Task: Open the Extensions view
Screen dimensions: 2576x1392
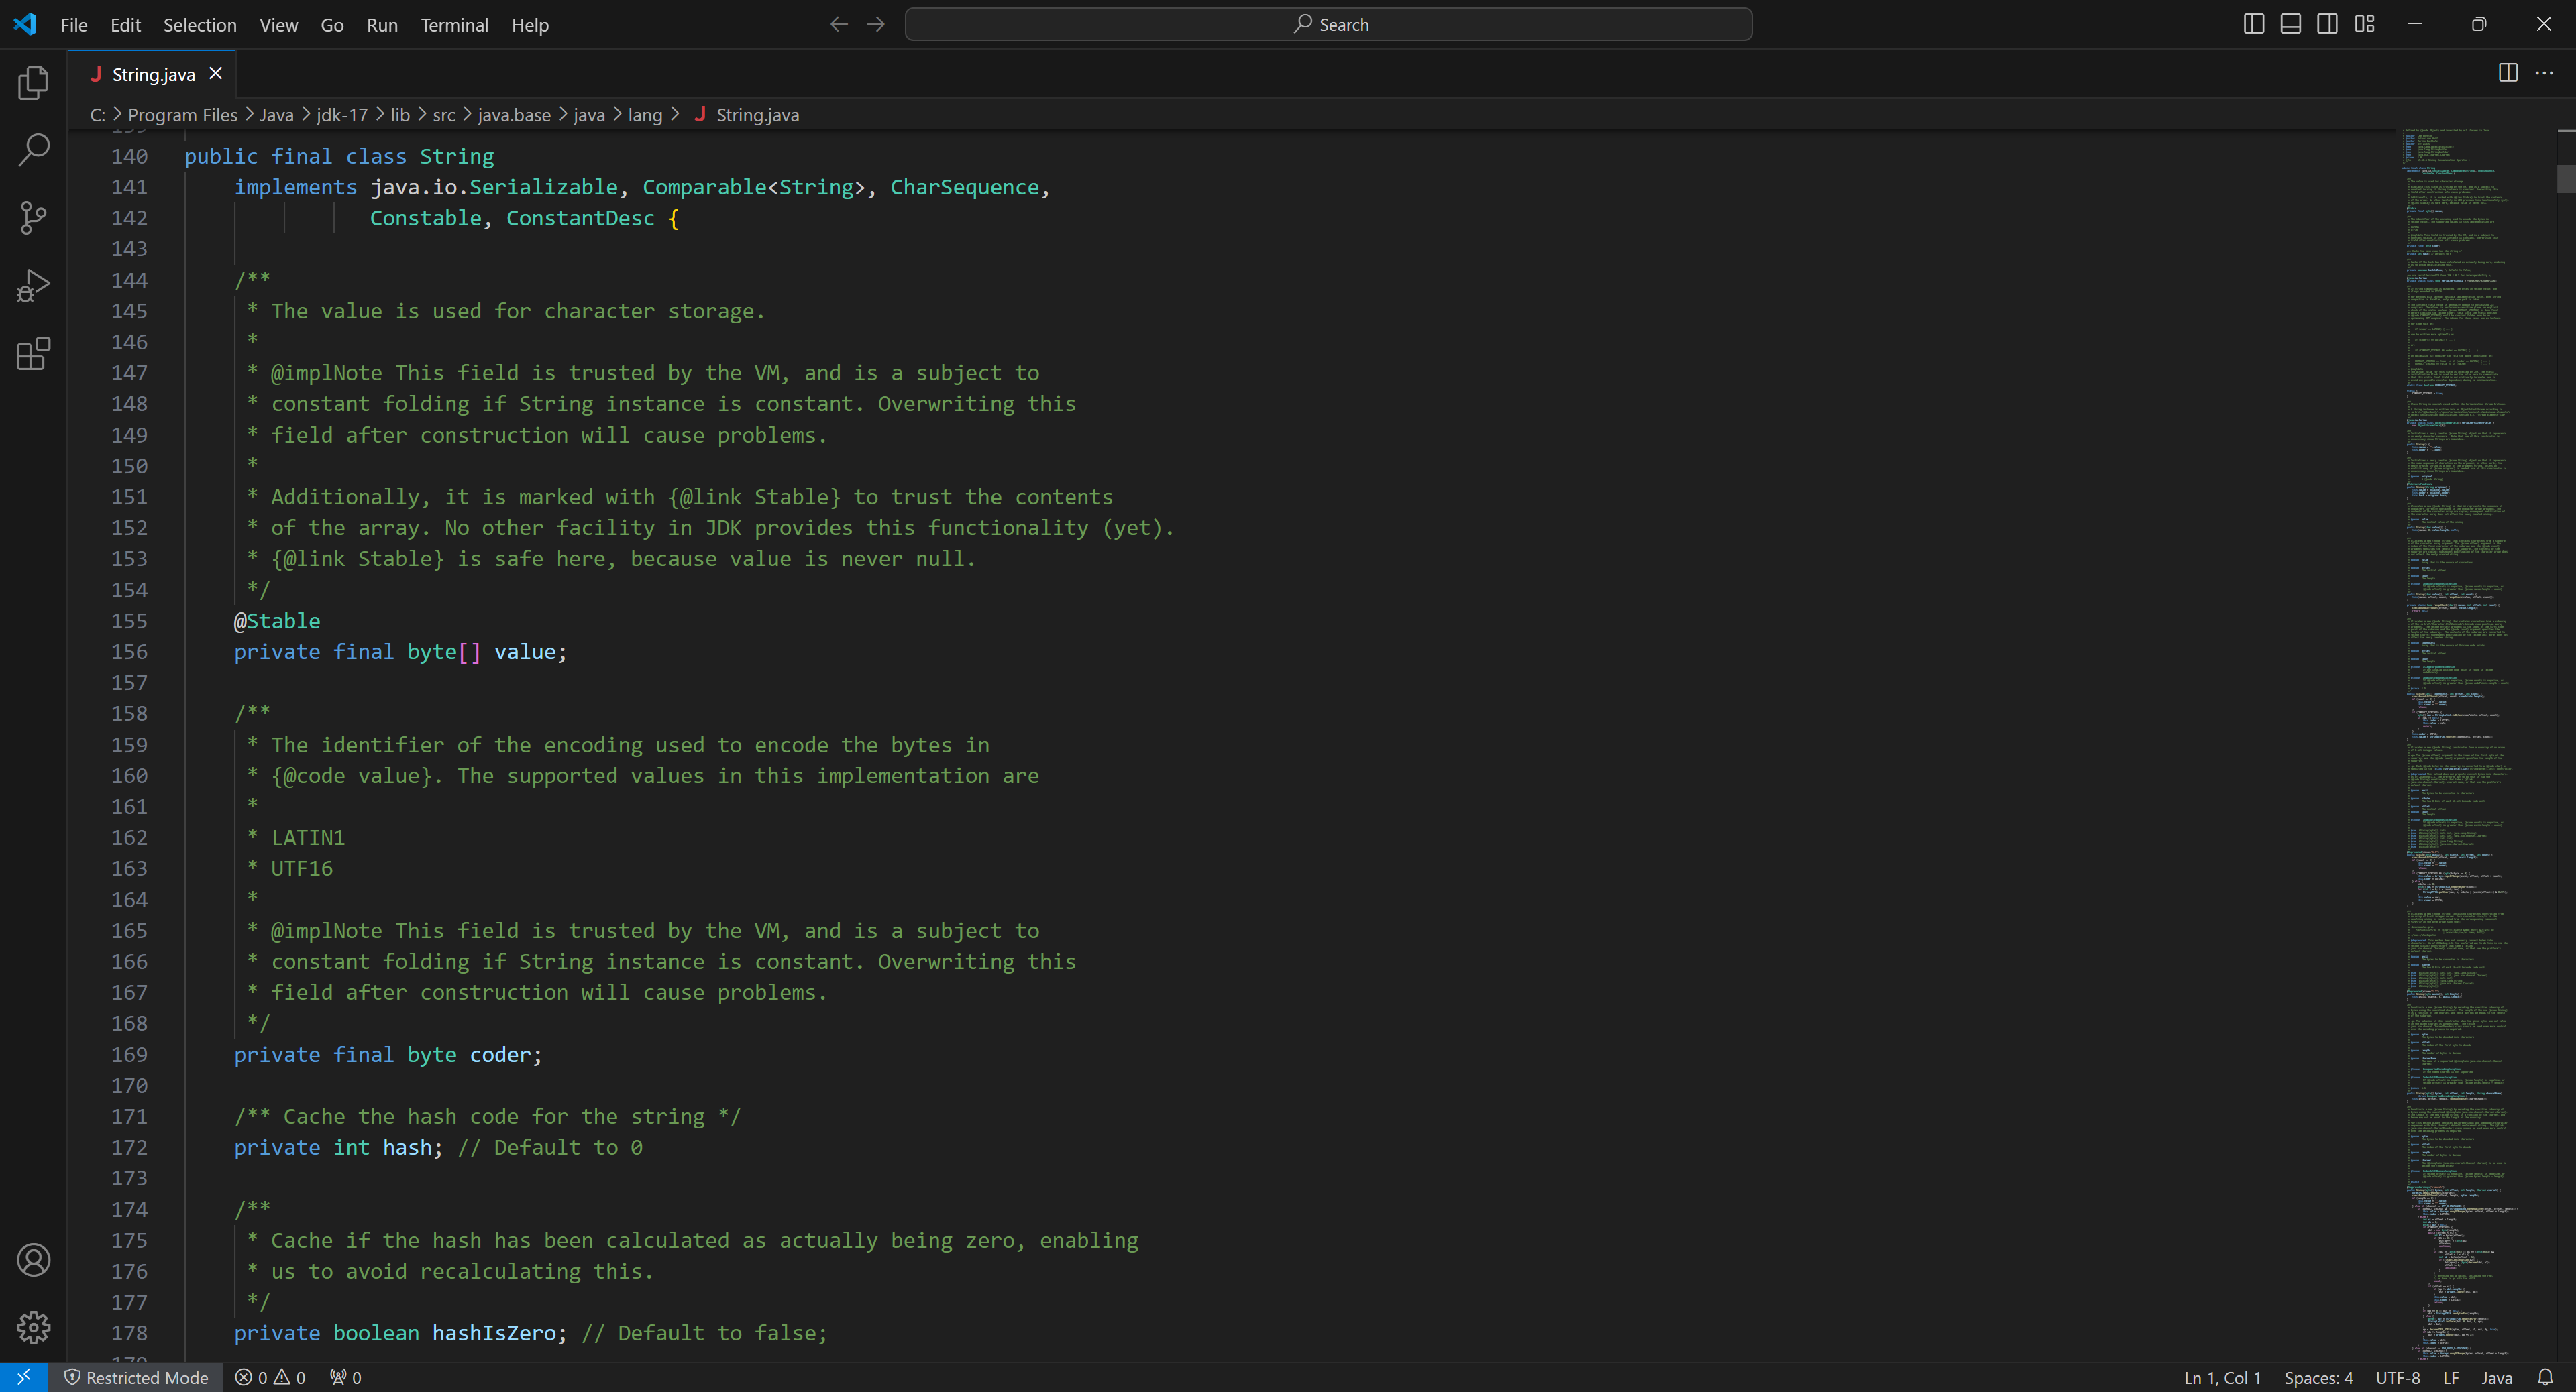Action: [33, 354]
